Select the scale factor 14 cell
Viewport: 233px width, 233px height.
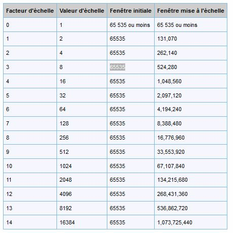click(30, 222)
